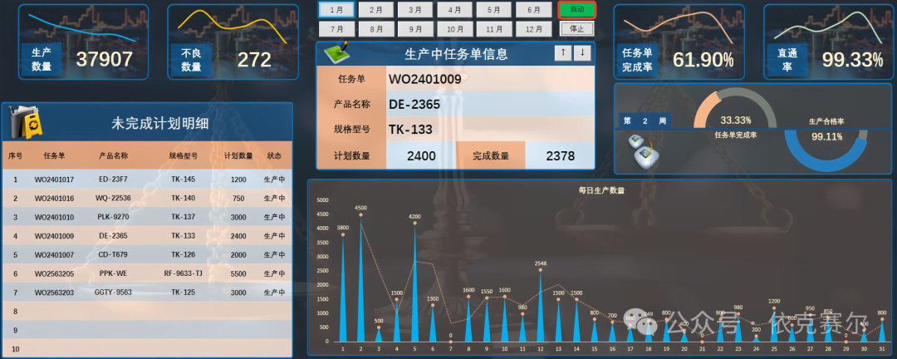
Task: Switch to the 12月 month tab
Action: pos(533,28)
